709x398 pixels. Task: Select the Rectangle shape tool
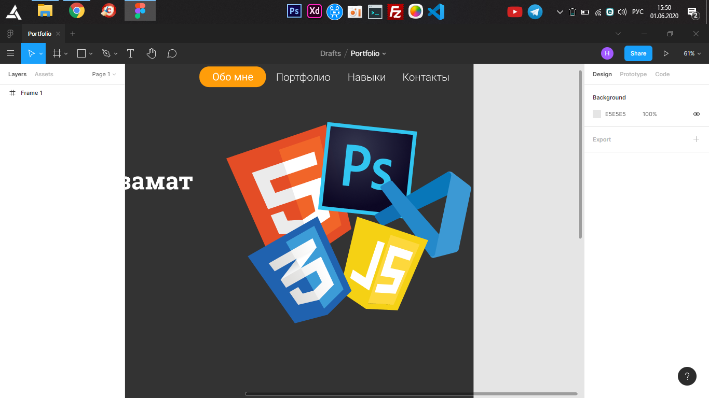[81, 53]
